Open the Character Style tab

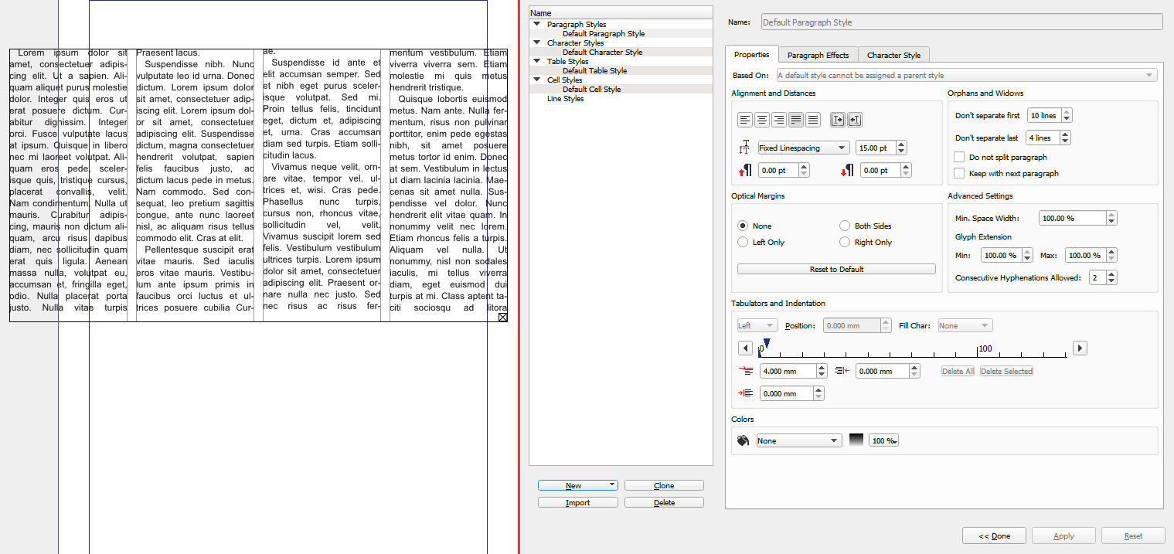coord(893,55)
